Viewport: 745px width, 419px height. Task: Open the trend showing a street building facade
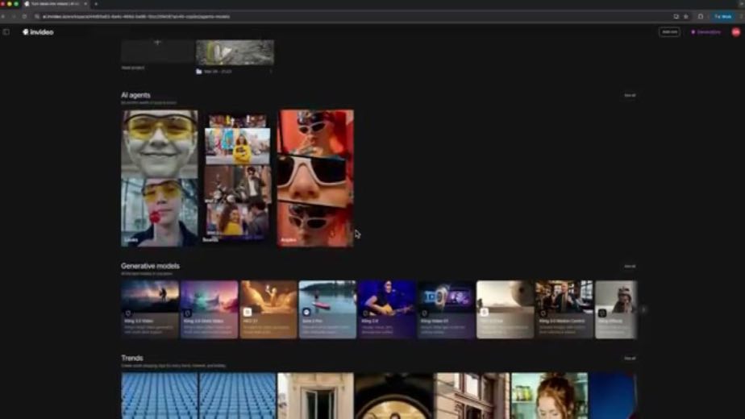[472, 396]
